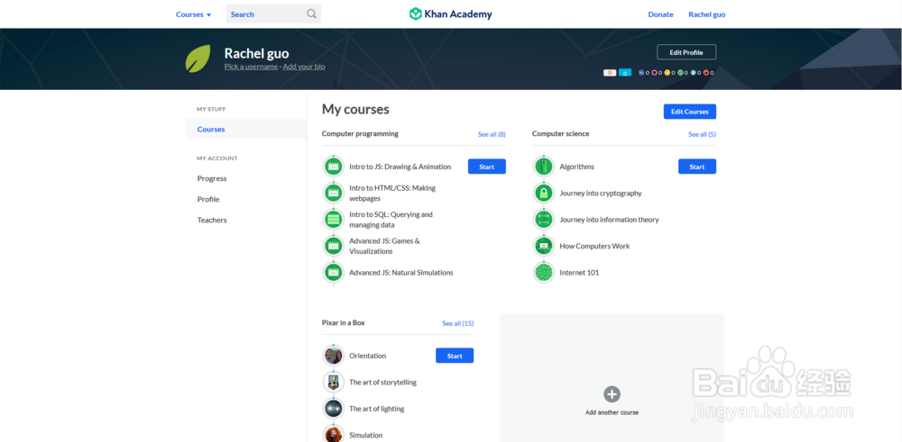Open Internet 101 title
The height and width of the screenshot is (442, 902).
pos(579,273)
